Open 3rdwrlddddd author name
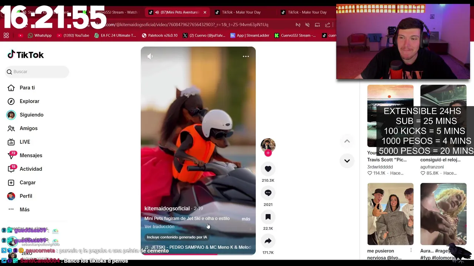The height and width of the screenshot is (266, 474). coord(380,167)
